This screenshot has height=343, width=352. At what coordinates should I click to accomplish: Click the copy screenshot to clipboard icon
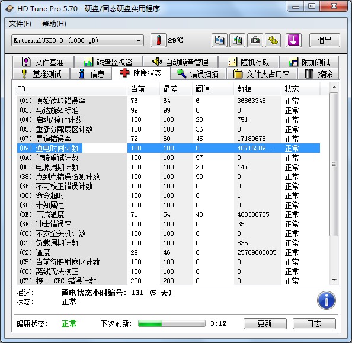point(237,40)
